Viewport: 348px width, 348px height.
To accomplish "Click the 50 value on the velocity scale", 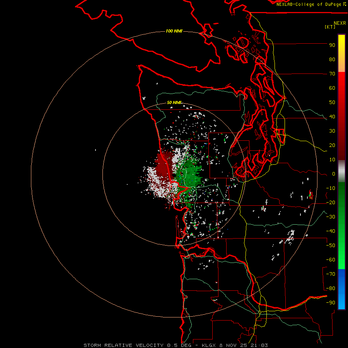I will coord(332,102).
